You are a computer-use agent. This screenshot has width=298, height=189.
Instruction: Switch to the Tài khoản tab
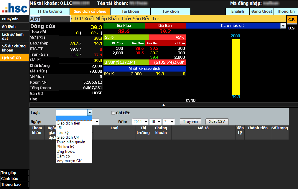(x=130, y=11)
